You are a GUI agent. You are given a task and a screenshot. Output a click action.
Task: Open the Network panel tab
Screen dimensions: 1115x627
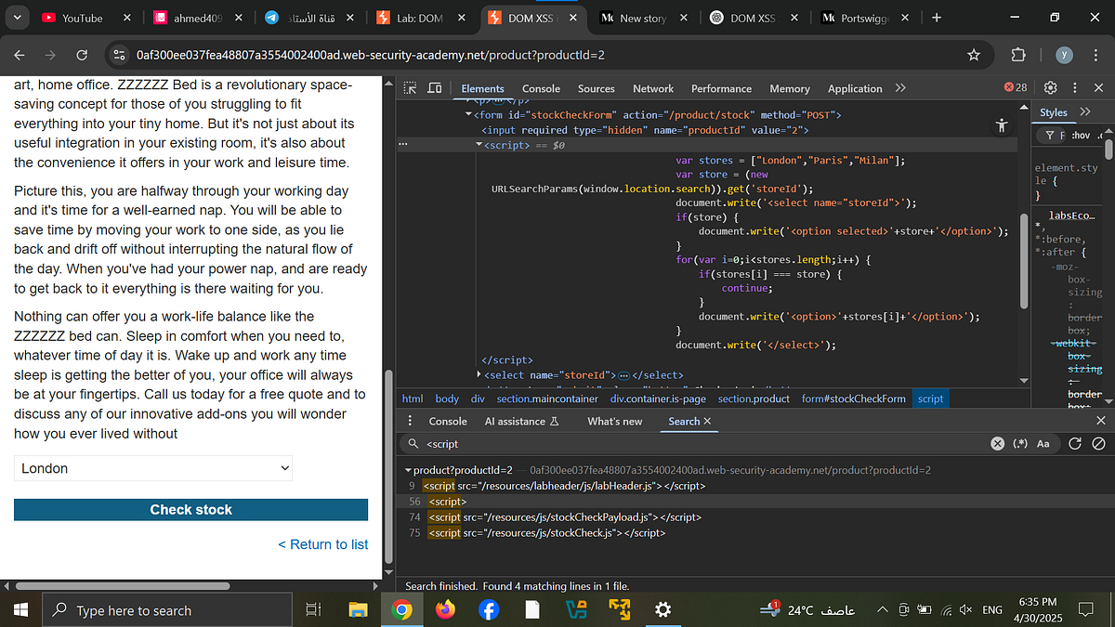[x=653, y=88]
